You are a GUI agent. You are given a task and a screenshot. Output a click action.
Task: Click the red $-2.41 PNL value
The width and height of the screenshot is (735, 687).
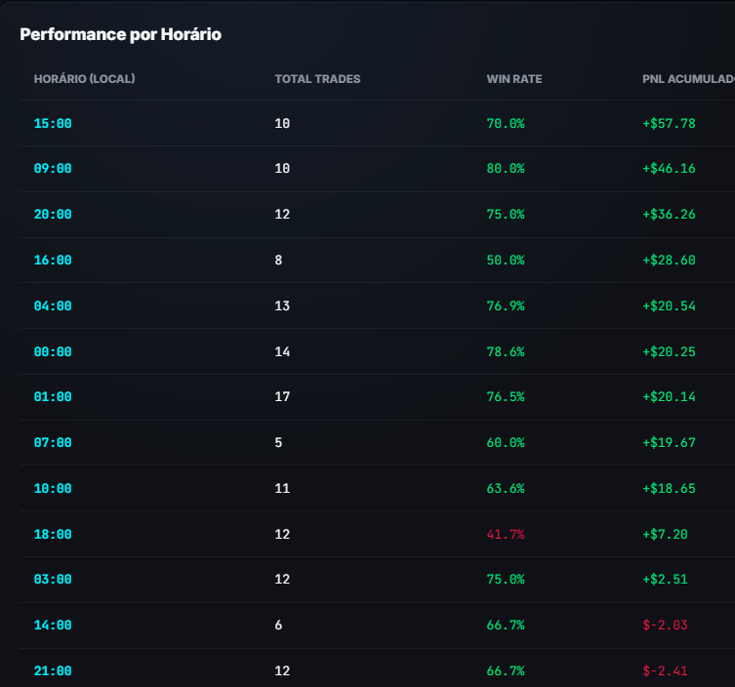(665, 672)
